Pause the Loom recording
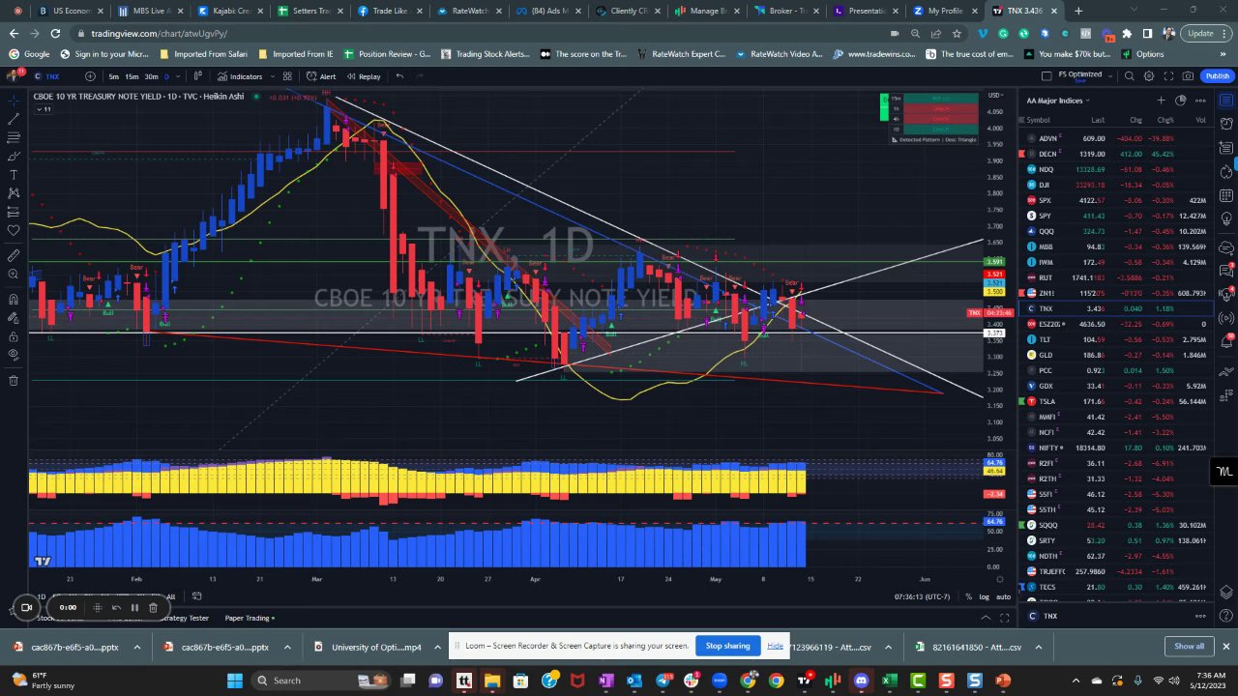 pos(134,608)
